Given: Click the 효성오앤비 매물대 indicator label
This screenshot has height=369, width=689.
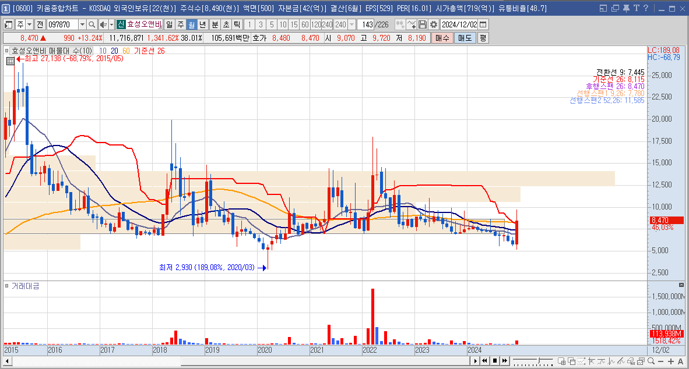Looking at the screenshot, I should pos(51,51).
